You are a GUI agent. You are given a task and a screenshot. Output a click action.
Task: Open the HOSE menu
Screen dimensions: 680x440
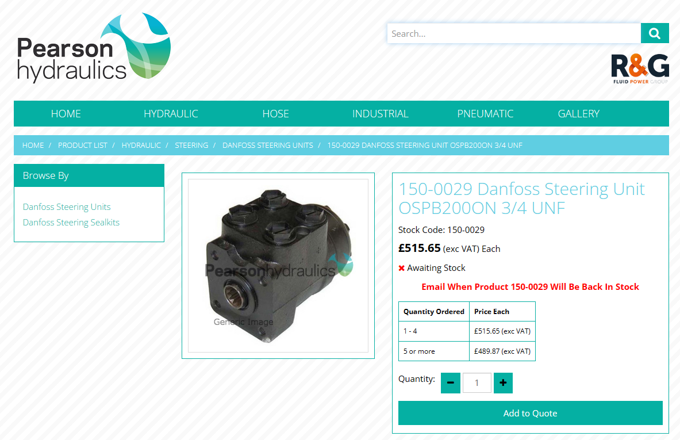275,114
